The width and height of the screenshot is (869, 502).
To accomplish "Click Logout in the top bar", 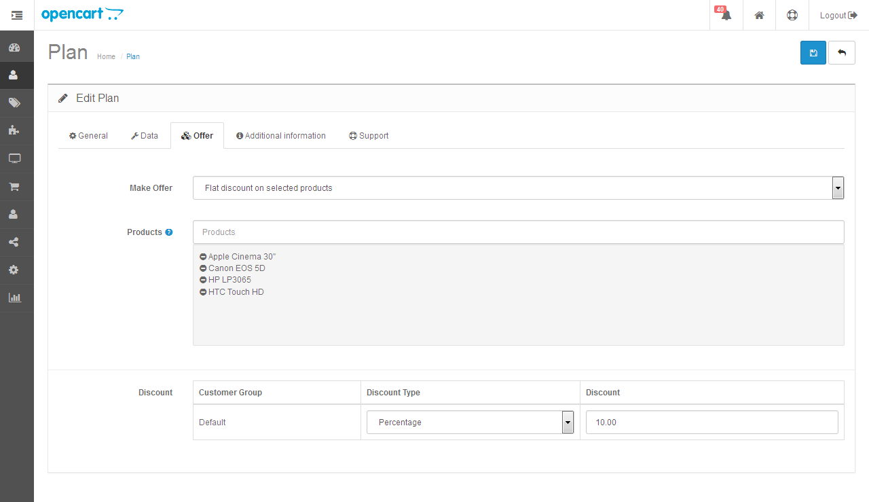I will pyautogui.click(x=838, y=15).
